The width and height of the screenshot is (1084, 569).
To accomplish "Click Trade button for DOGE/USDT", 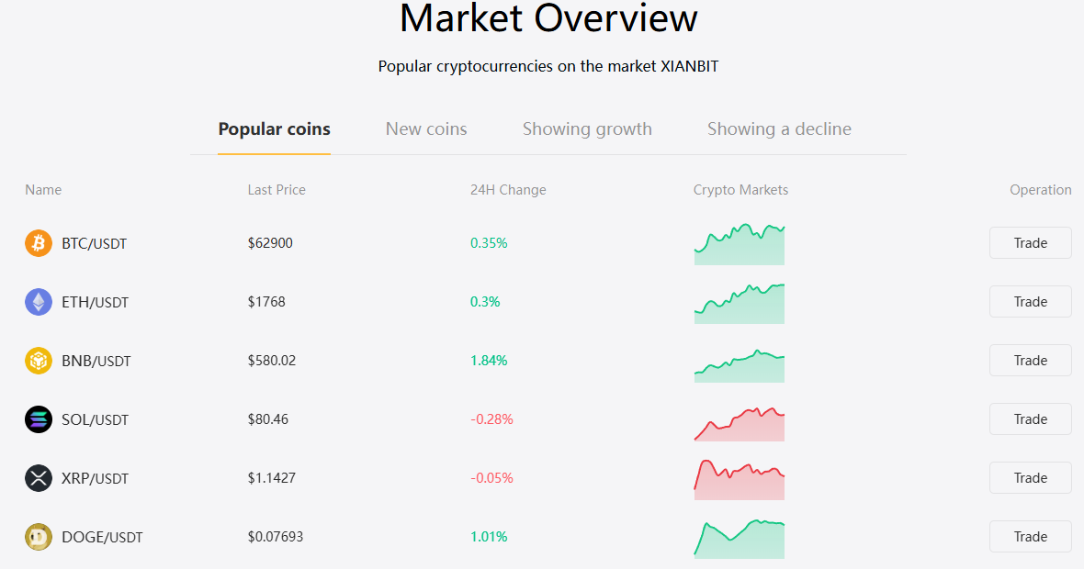I will pyautogui.click(x=1030, y=537).
